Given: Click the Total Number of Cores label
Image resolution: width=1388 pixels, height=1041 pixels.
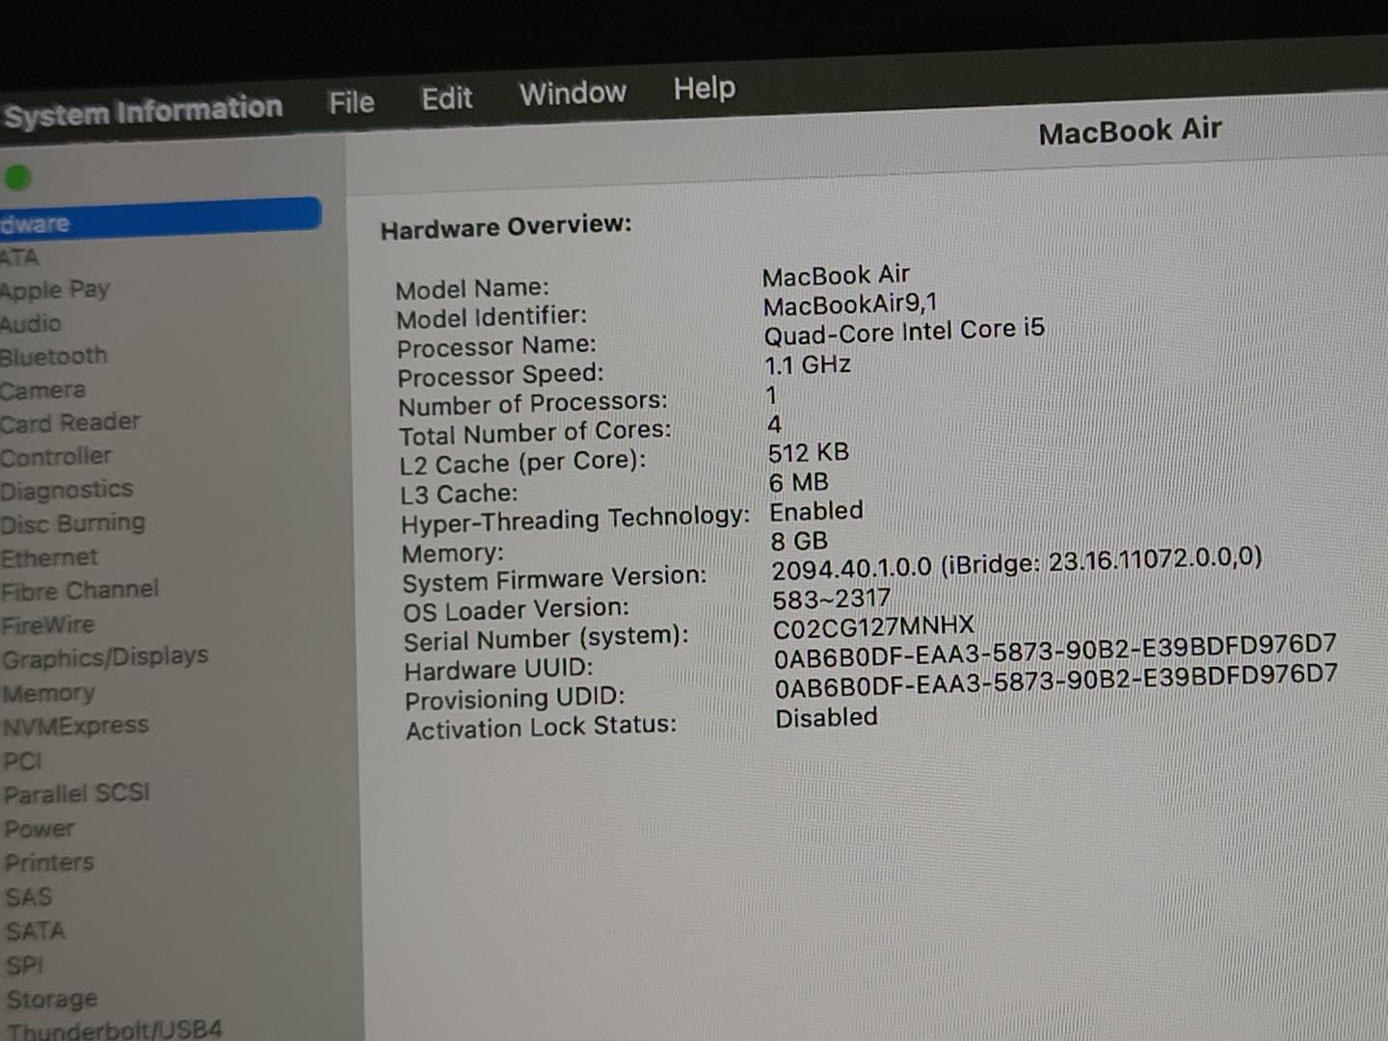Looking at the screenshot, I should click(x=535, y=433).
